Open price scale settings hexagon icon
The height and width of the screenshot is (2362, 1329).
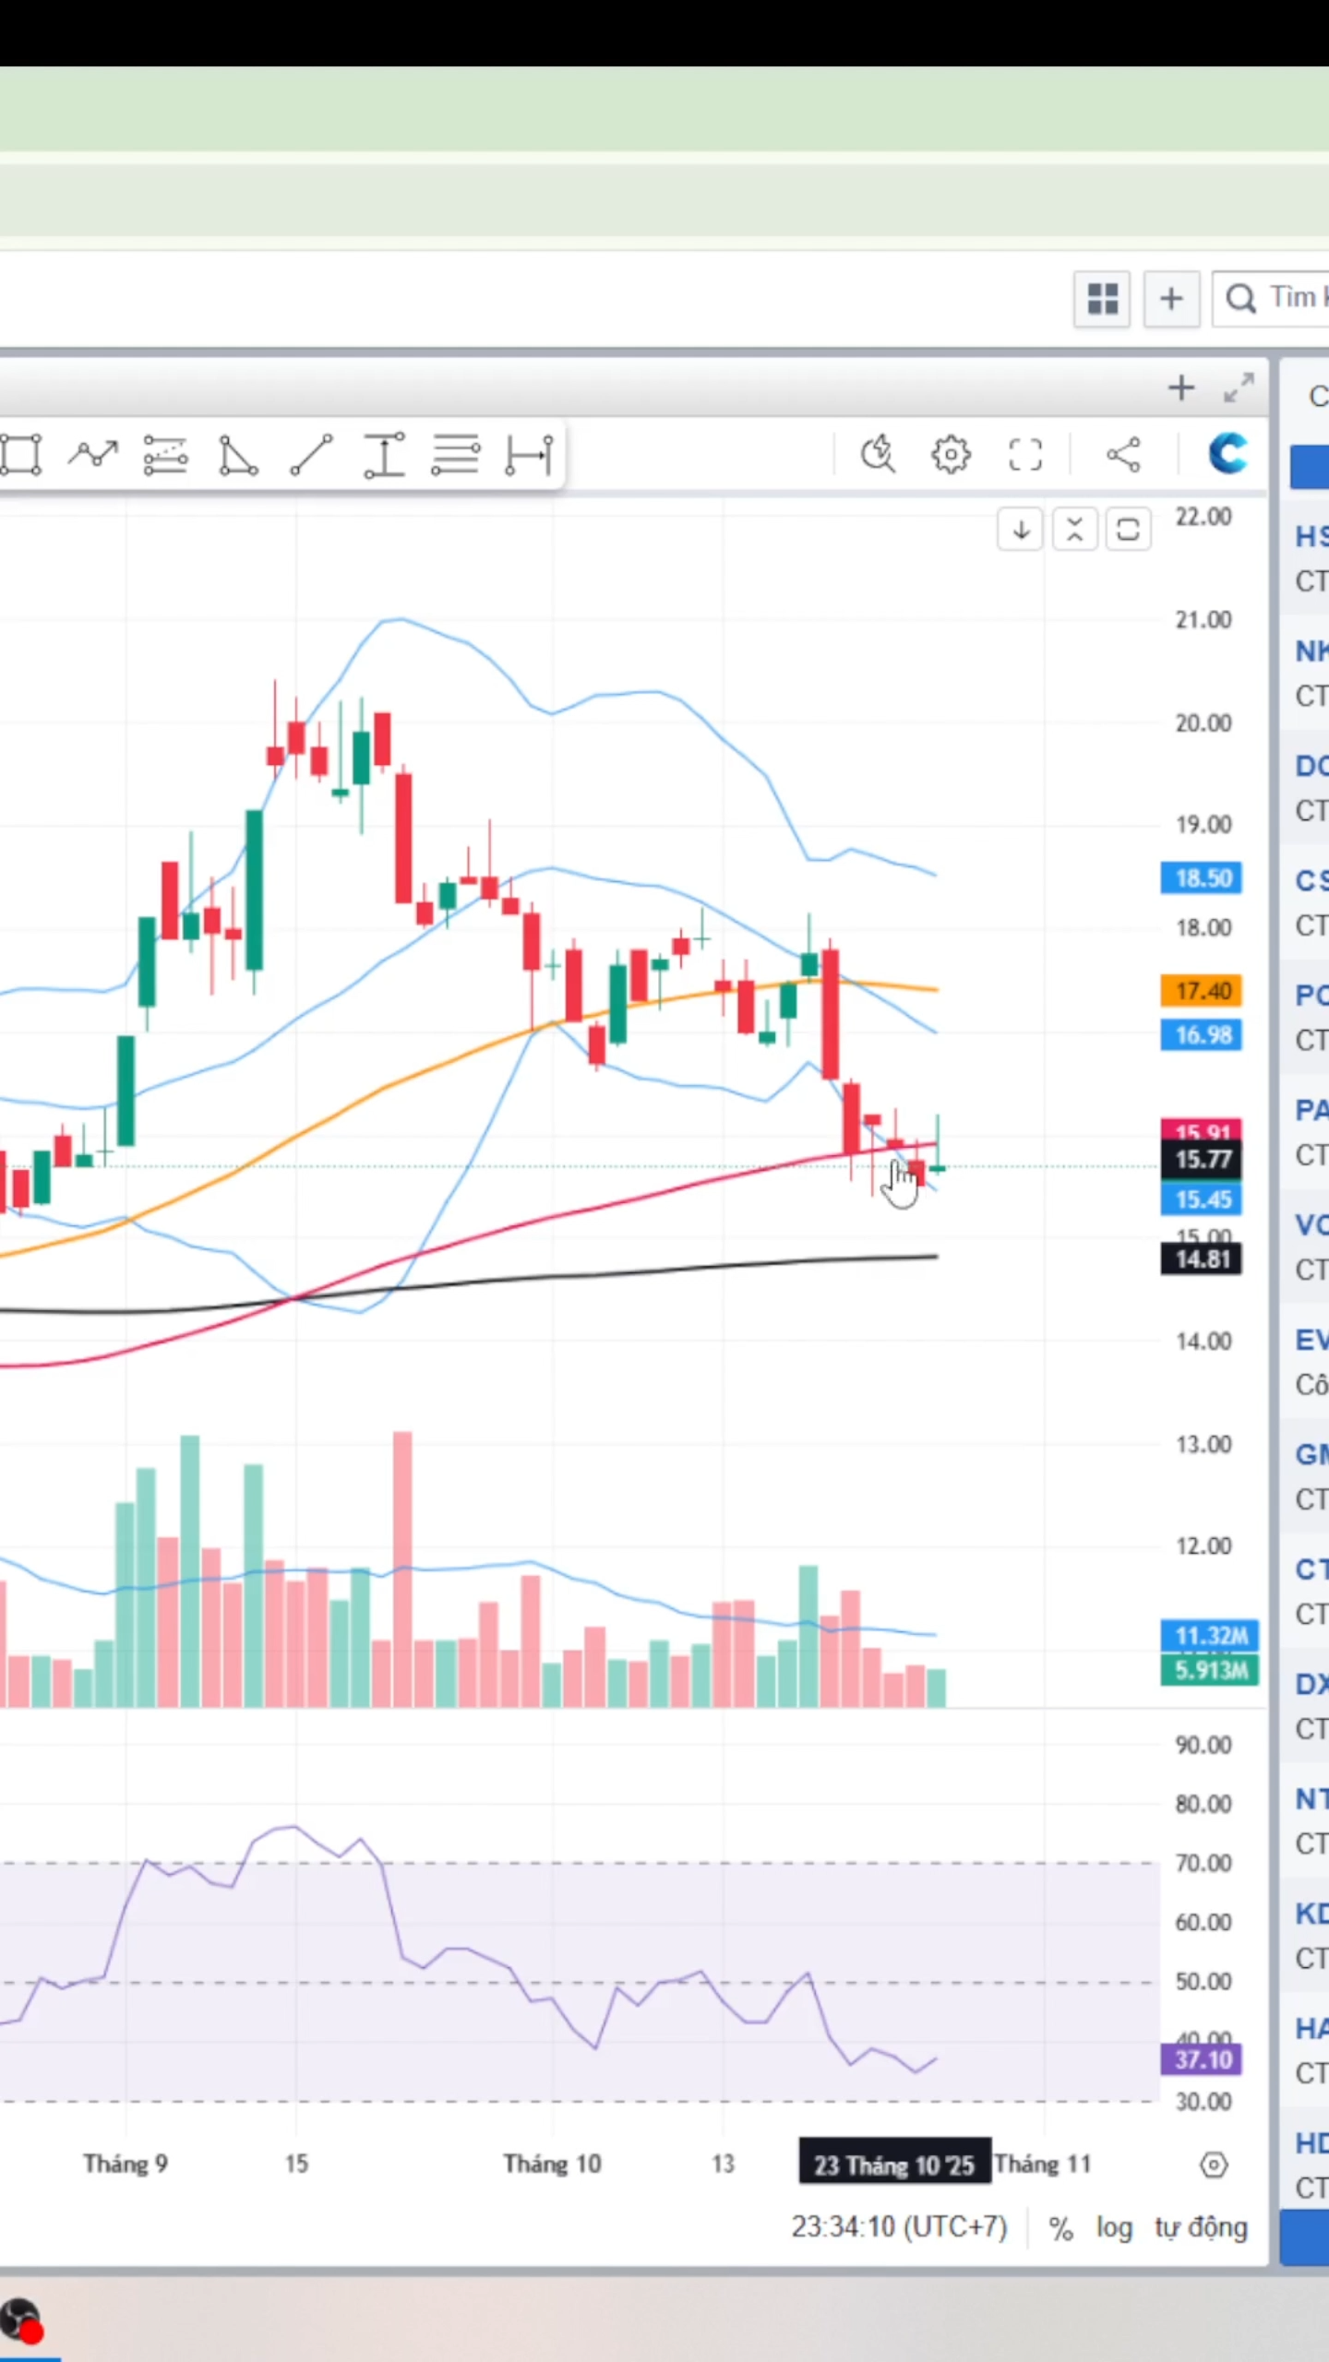click(x=1214, y=2165)
